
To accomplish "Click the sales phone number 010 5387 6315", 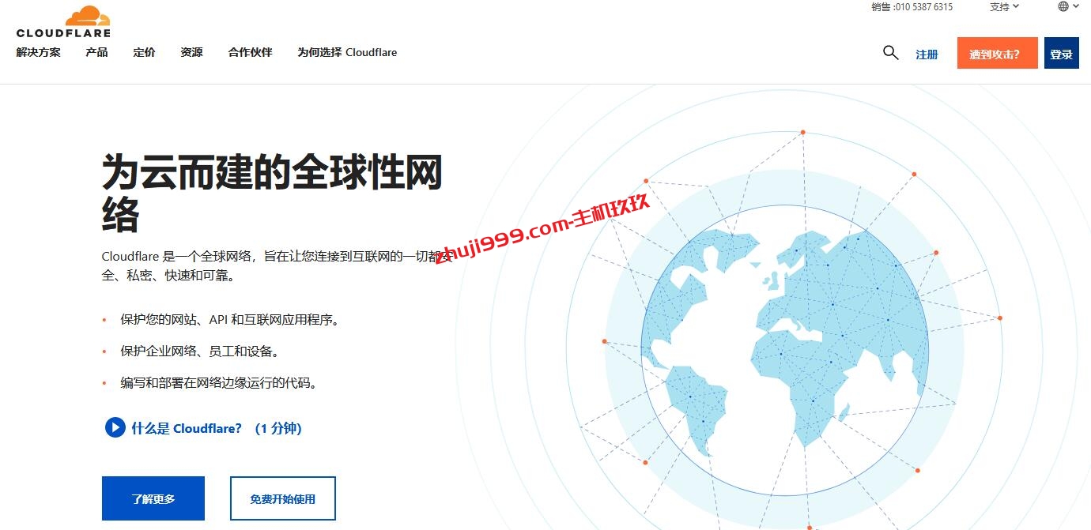I will point(923,6).
